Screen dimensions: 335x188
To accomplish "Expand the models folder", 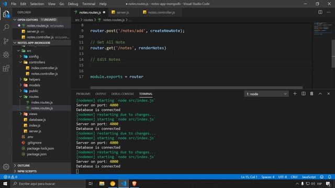I will (21, 85).
